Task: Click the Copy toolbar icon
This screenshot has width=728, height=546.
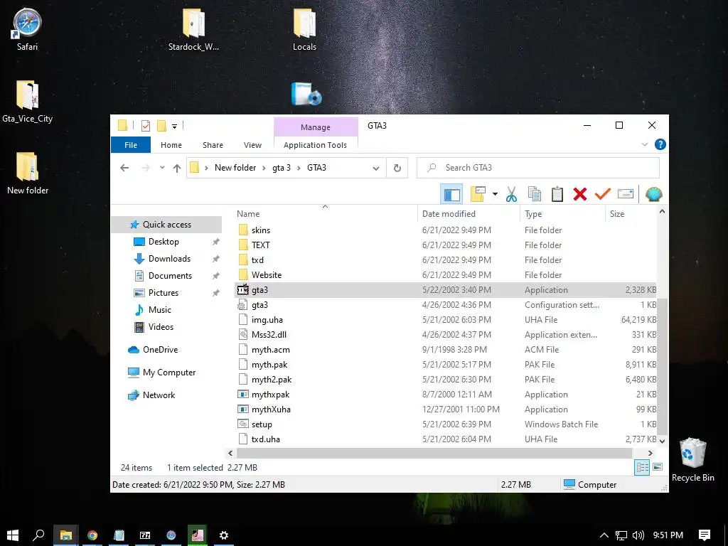Action: tap(535, 194)
